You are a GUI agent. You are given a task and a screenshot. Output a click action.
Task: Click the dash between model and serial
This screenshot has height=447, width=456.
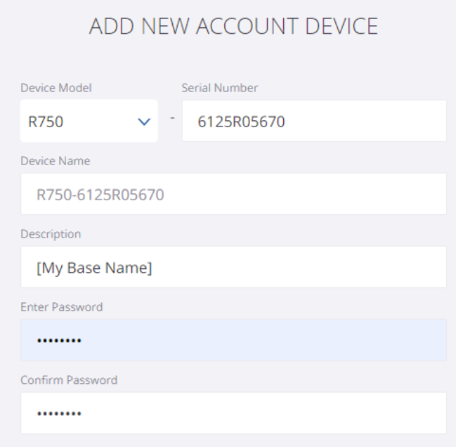point(171,117)
